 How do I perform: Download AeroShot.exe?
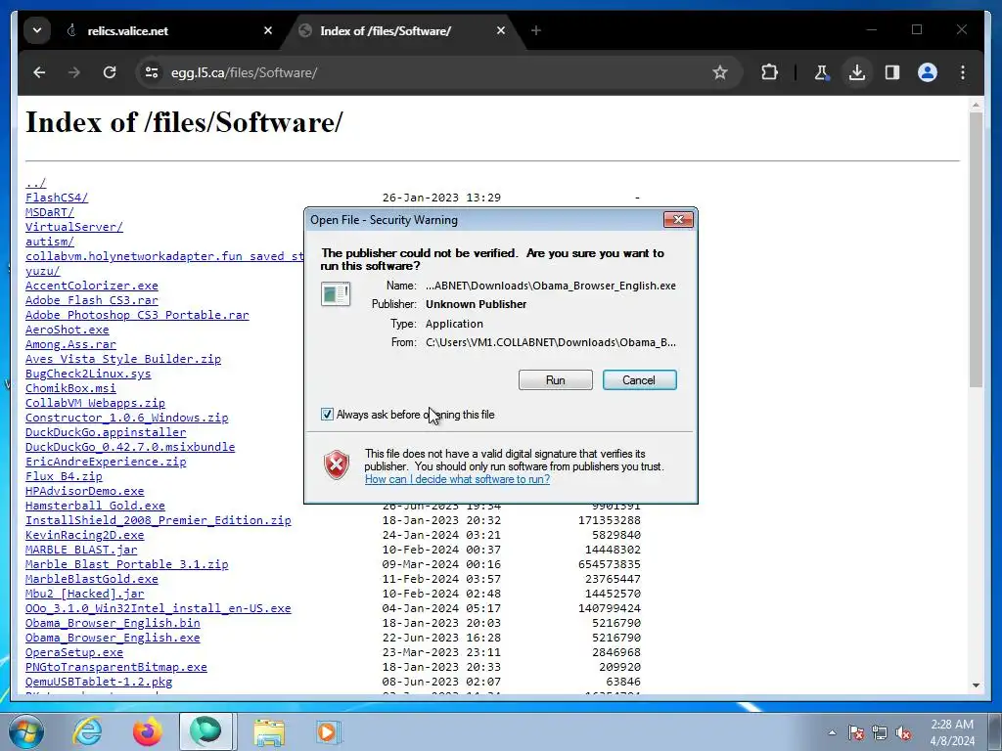[x=68, y=331]
